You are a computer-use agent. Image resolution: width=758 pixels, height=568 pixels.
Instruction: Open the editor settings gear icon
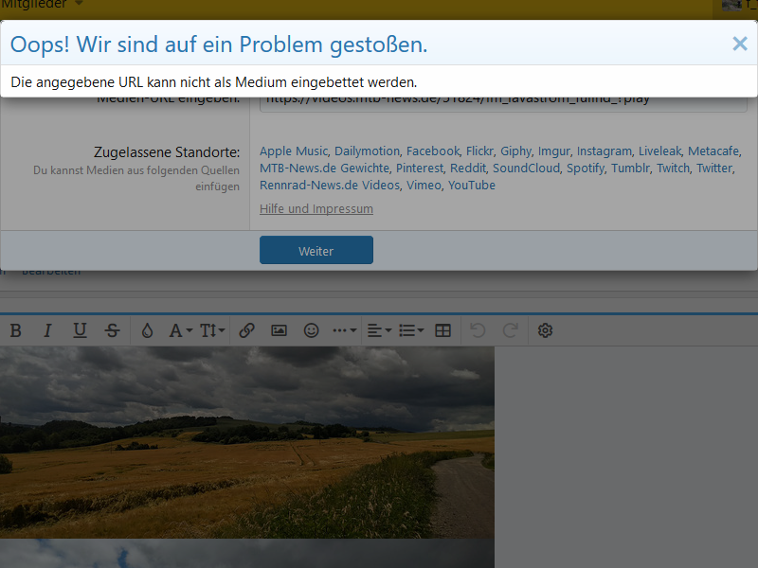coord(545,330)
